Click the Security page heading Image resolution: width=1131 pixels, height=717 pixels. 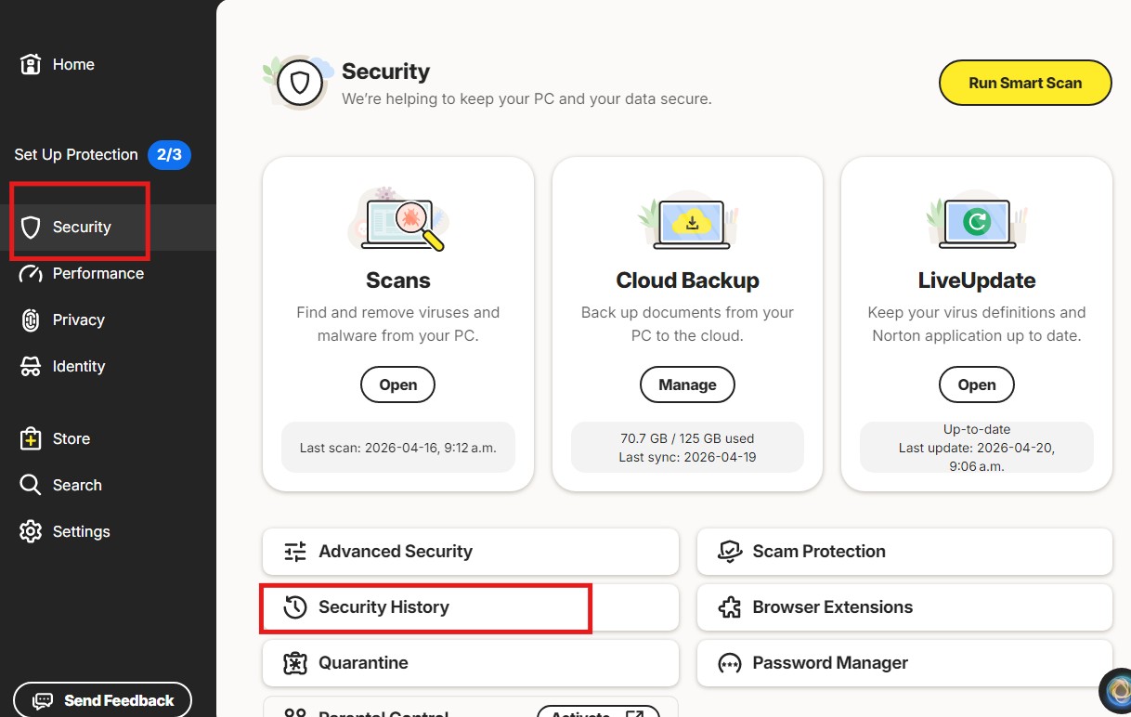[385, 72]
